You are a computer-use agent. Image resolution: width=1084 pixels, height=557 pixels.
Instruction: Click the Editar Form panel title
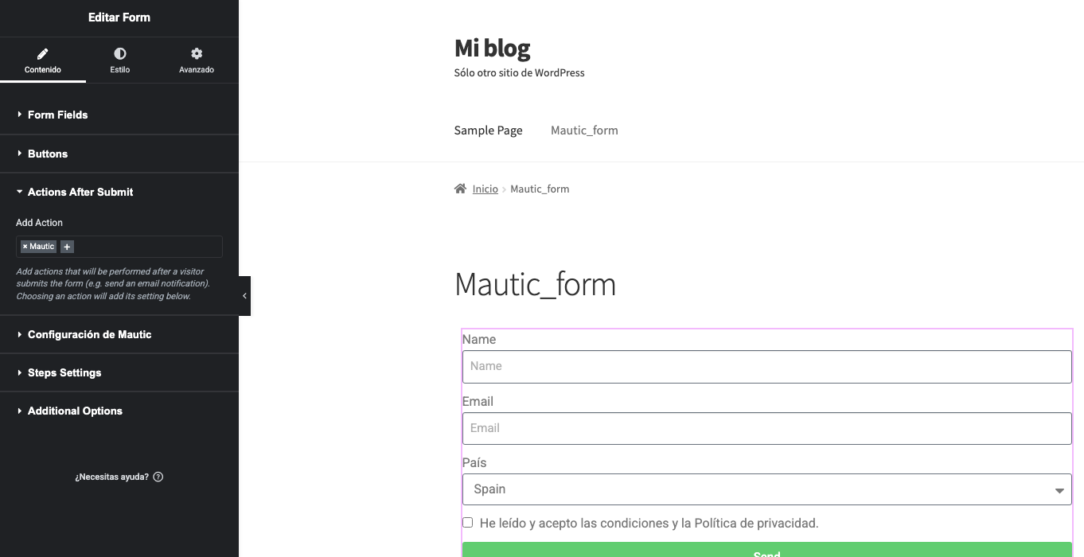pyautogui.click(x=119, y=18)
